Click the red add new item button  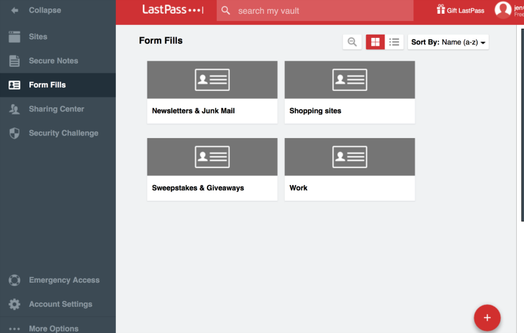coord(487,318)
